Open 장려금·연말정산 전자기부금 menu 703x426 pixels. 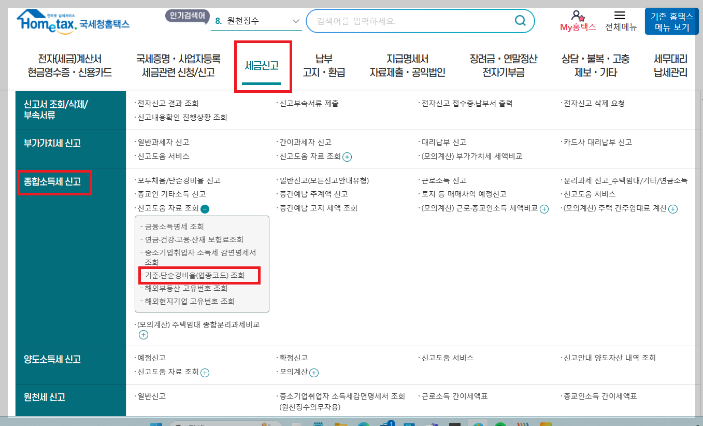[x=504, y=66]
